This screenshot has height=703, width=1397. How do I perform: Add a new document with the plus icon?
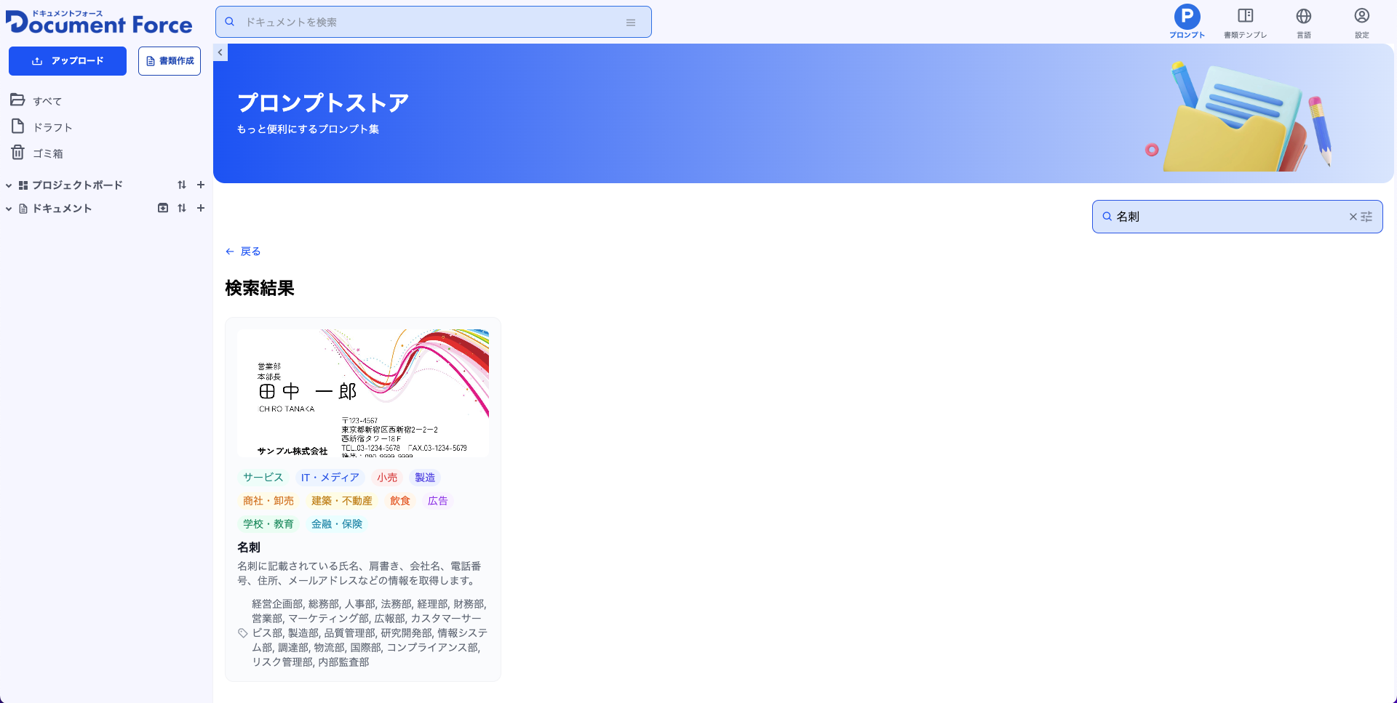[201, 208]
